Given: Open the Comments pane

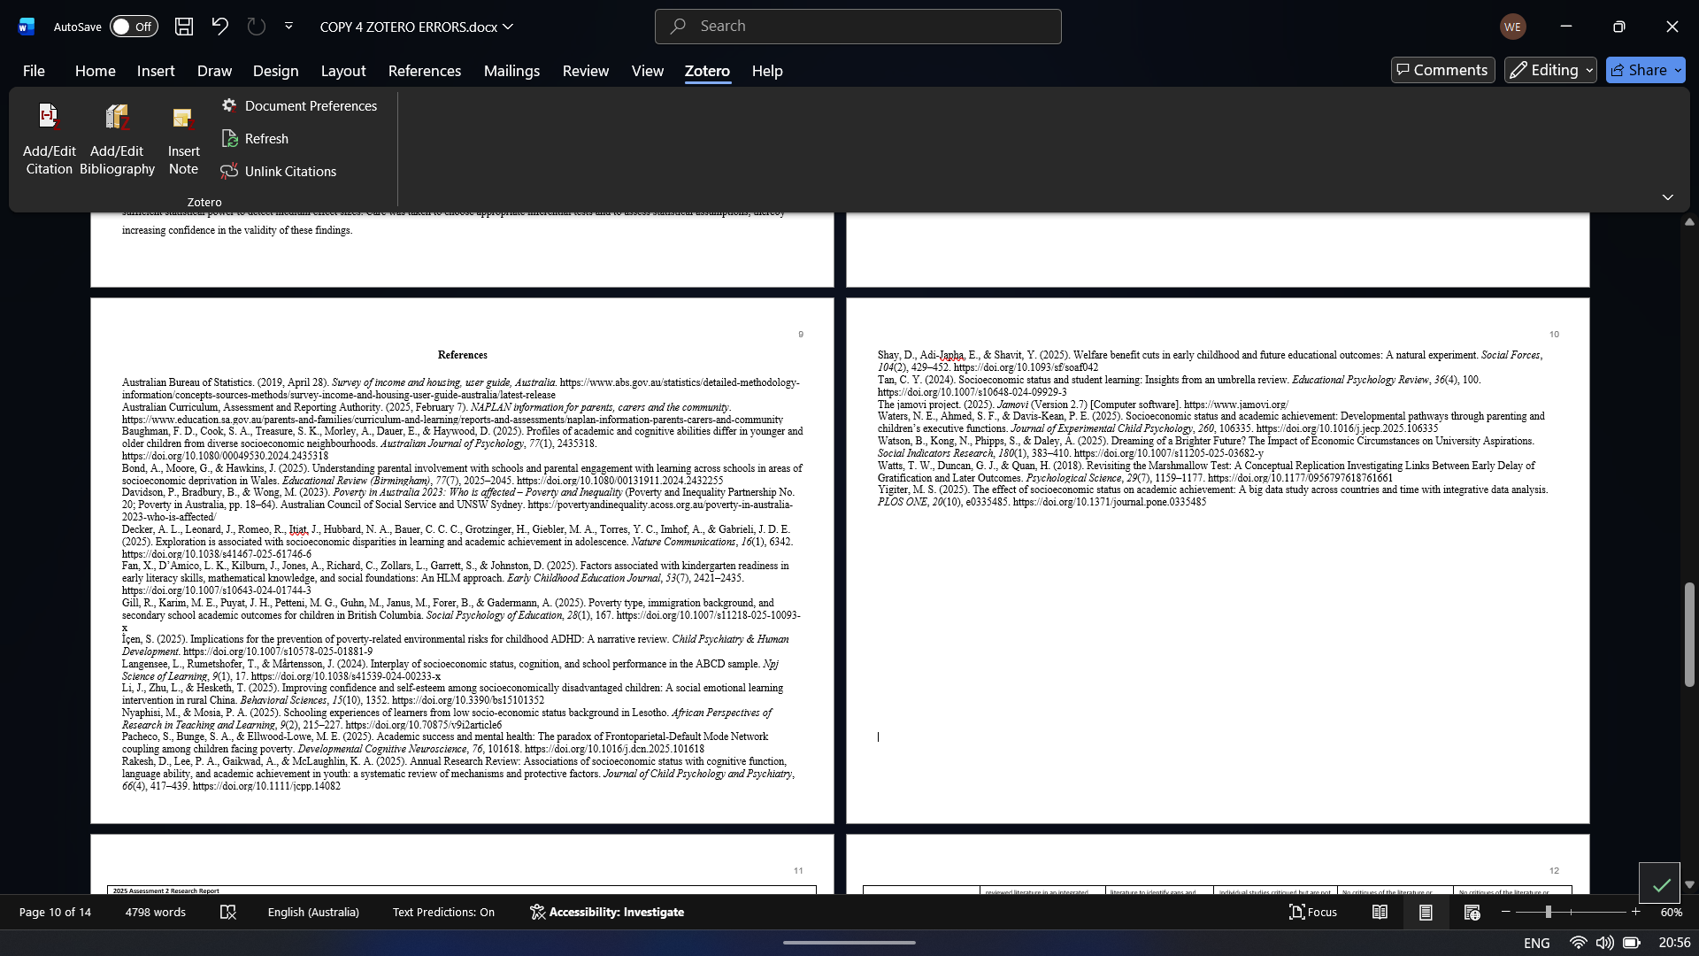Looking at the screenshot, I should pos(1442,70).
